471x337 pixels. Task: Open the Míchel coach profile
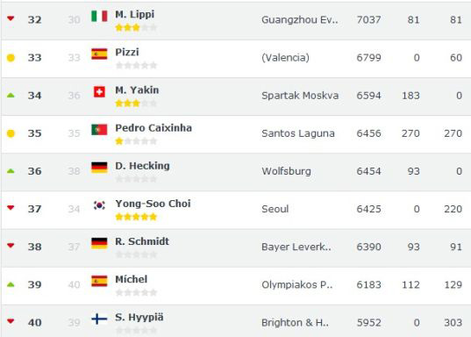click(x=132, y=279)
